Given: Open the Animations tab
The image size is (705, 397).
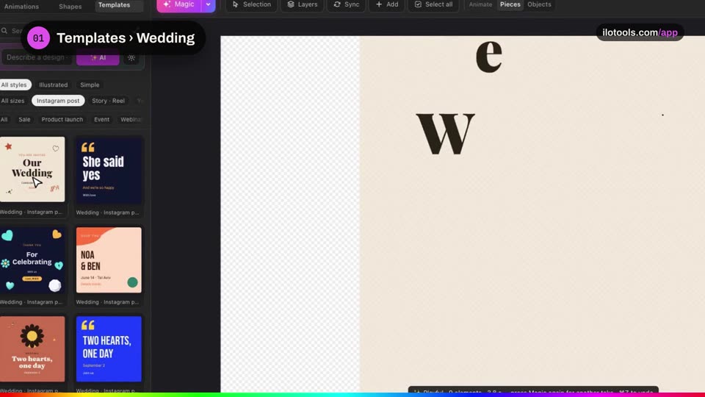Looking at the screenshot, I should (21, 7).
